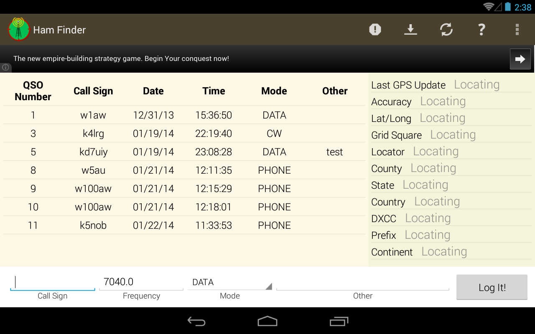Open the alert notification icon in toolbar
This screenshot has height=334, width=535.
pos(375,29)
